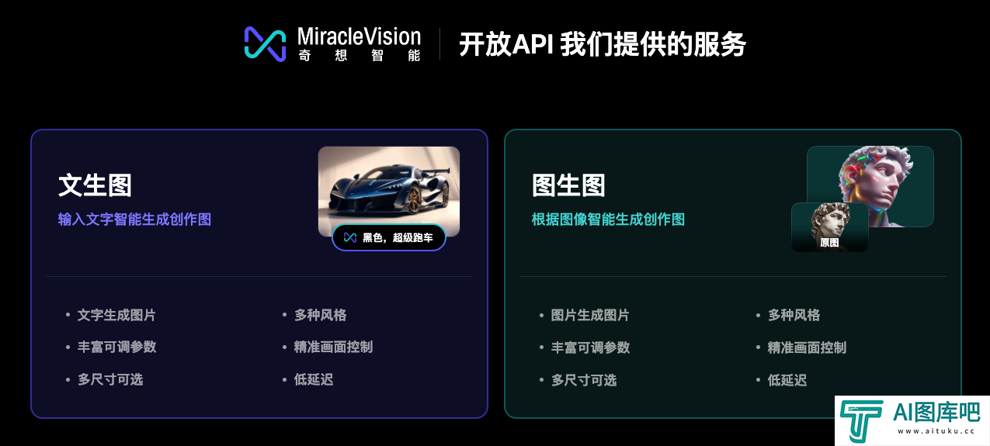Click the 根据图像智能生成创作图 subtitle
Screen dimensions: 990x446
click(x=608, y=220)
